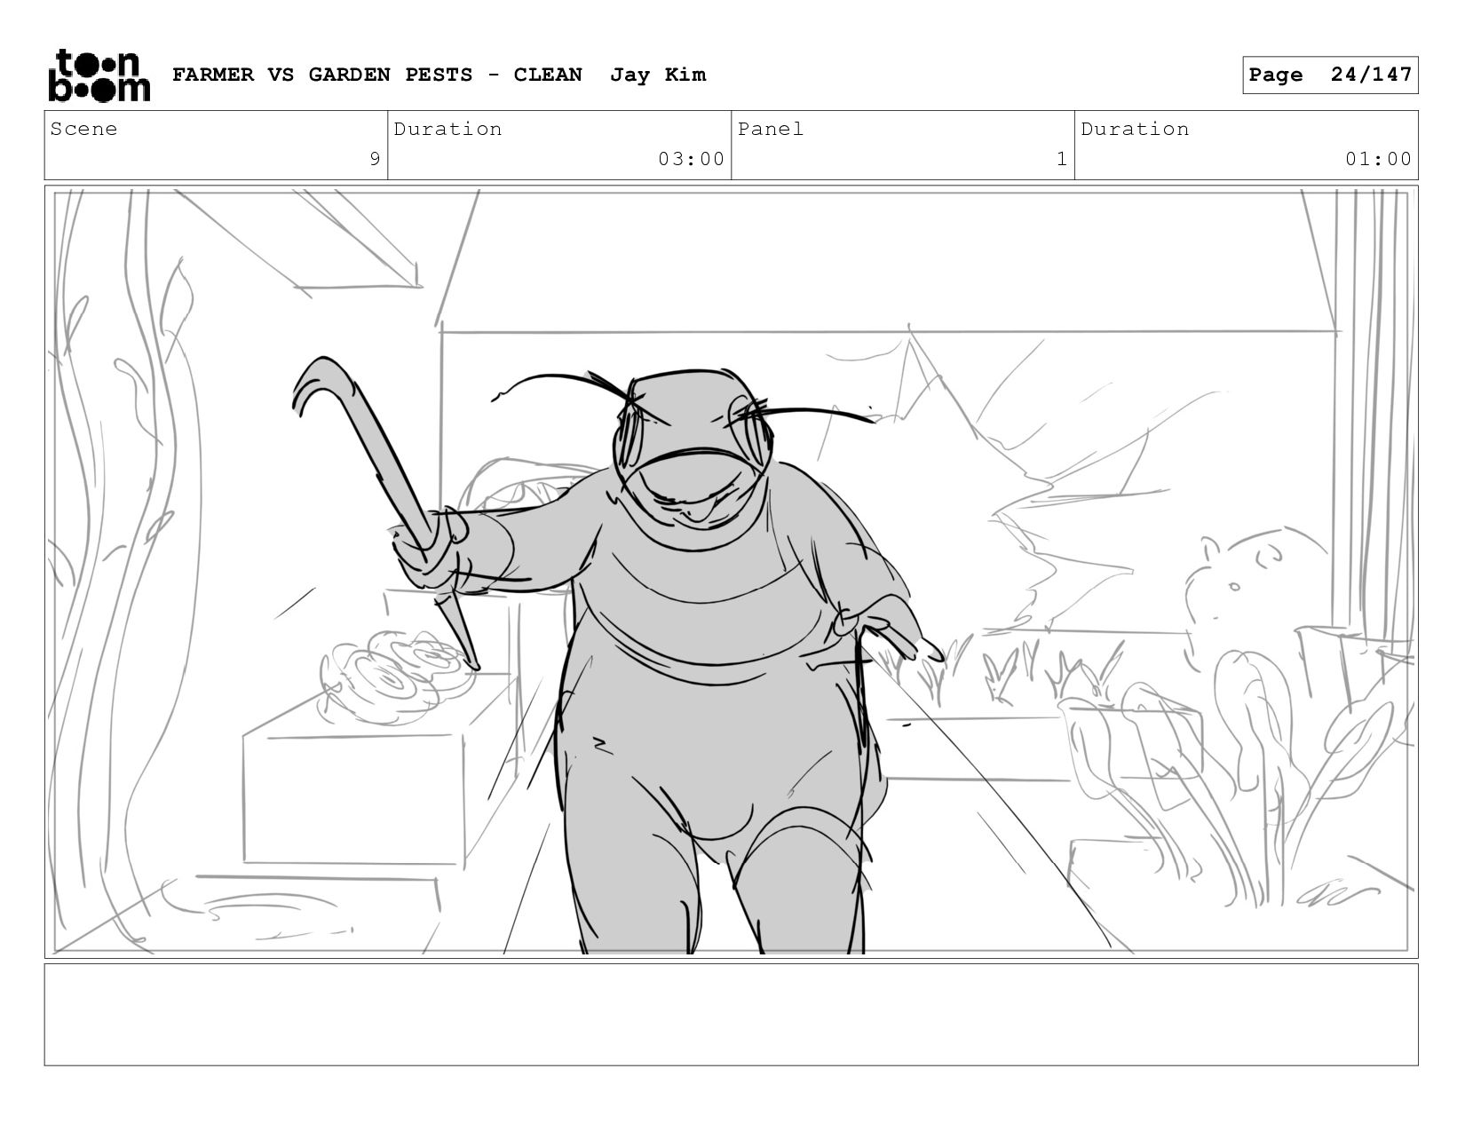Click the storyboard panel drawing
The image size is (1465, 1132).
point(732,572)
